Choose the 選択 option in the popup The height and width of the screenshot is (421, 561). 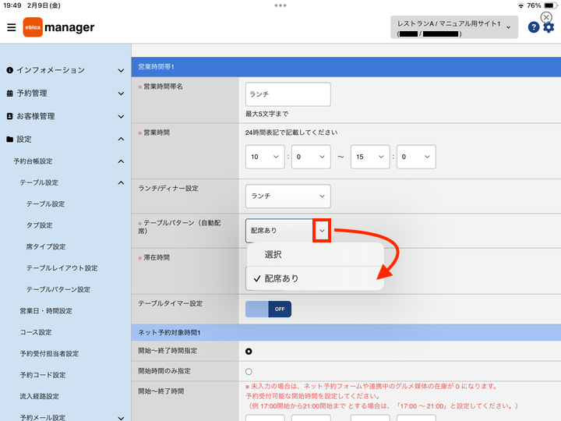[x=316, y=254]
